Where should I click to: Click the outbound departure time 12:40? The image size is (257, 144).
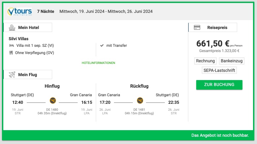click(18, 102)
